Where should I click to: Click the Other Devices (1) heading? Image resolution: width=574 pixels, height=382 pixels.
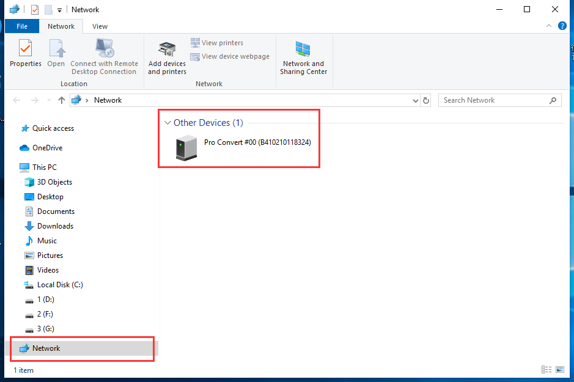(208, 123)
